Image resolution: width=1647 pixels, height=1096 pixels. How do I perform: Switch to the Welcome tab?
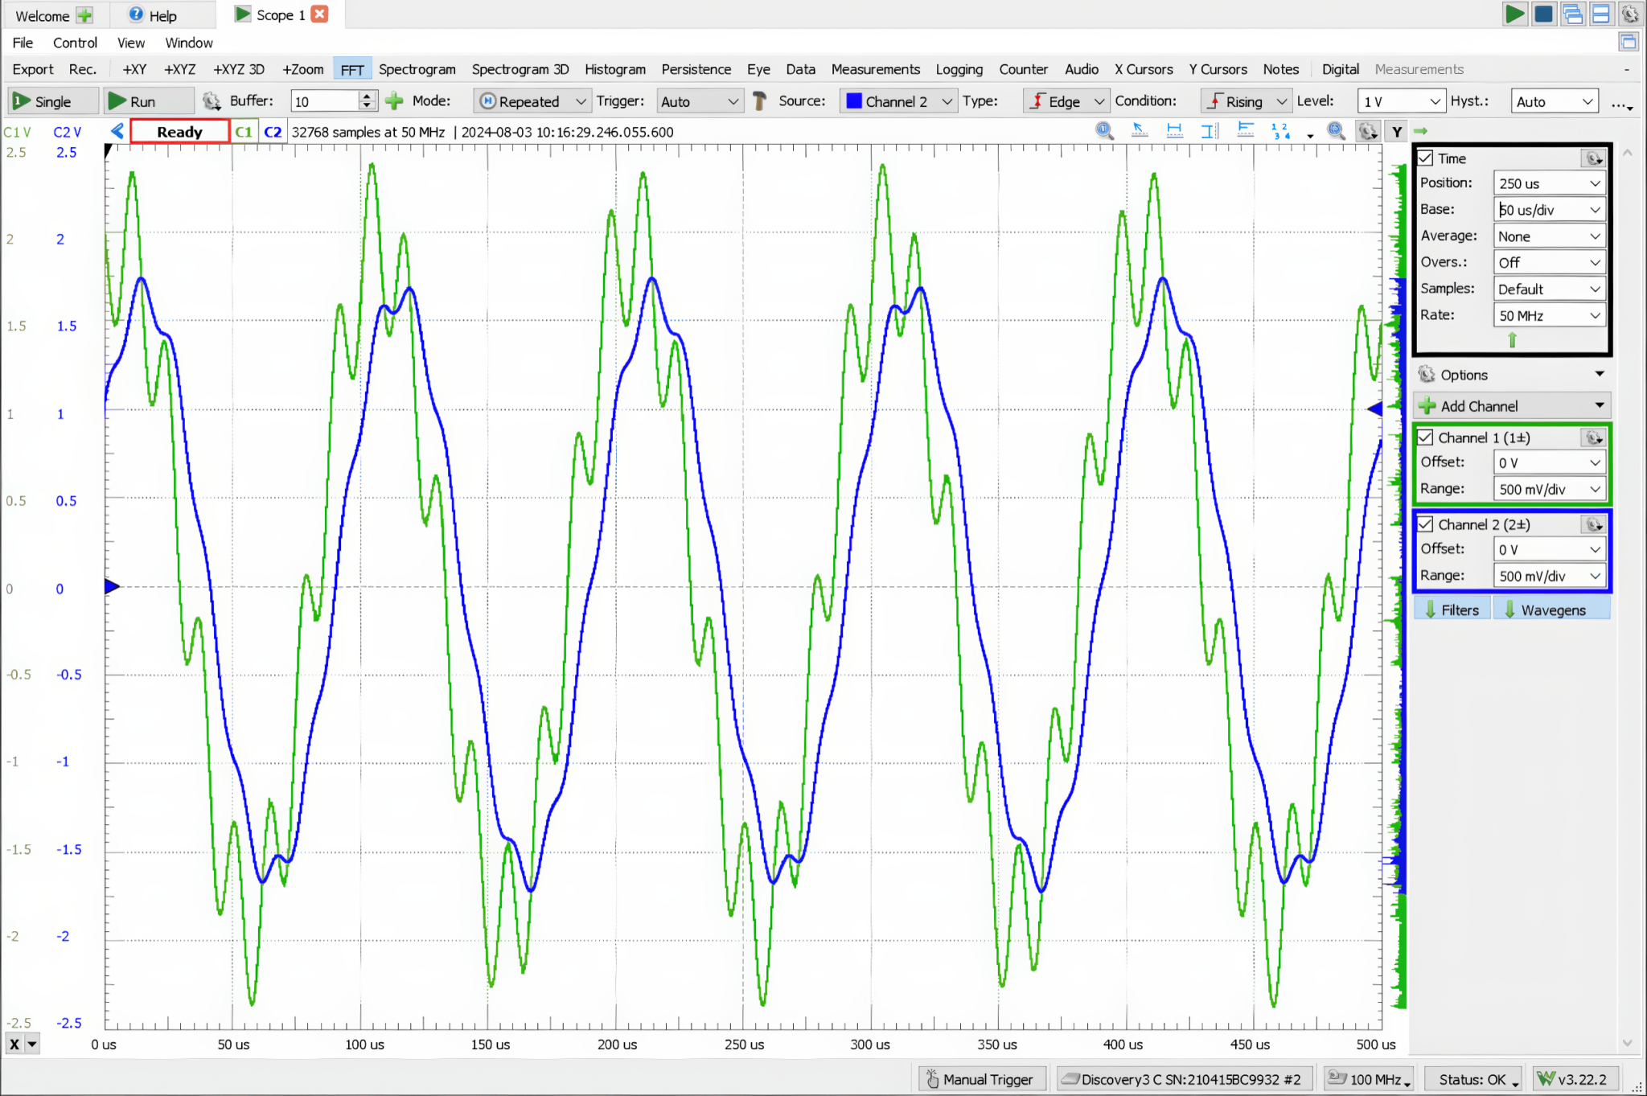point(43,14)
